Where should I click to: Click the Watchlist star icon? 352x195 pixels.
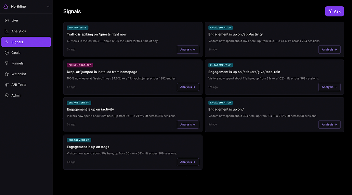click(7, 74)
